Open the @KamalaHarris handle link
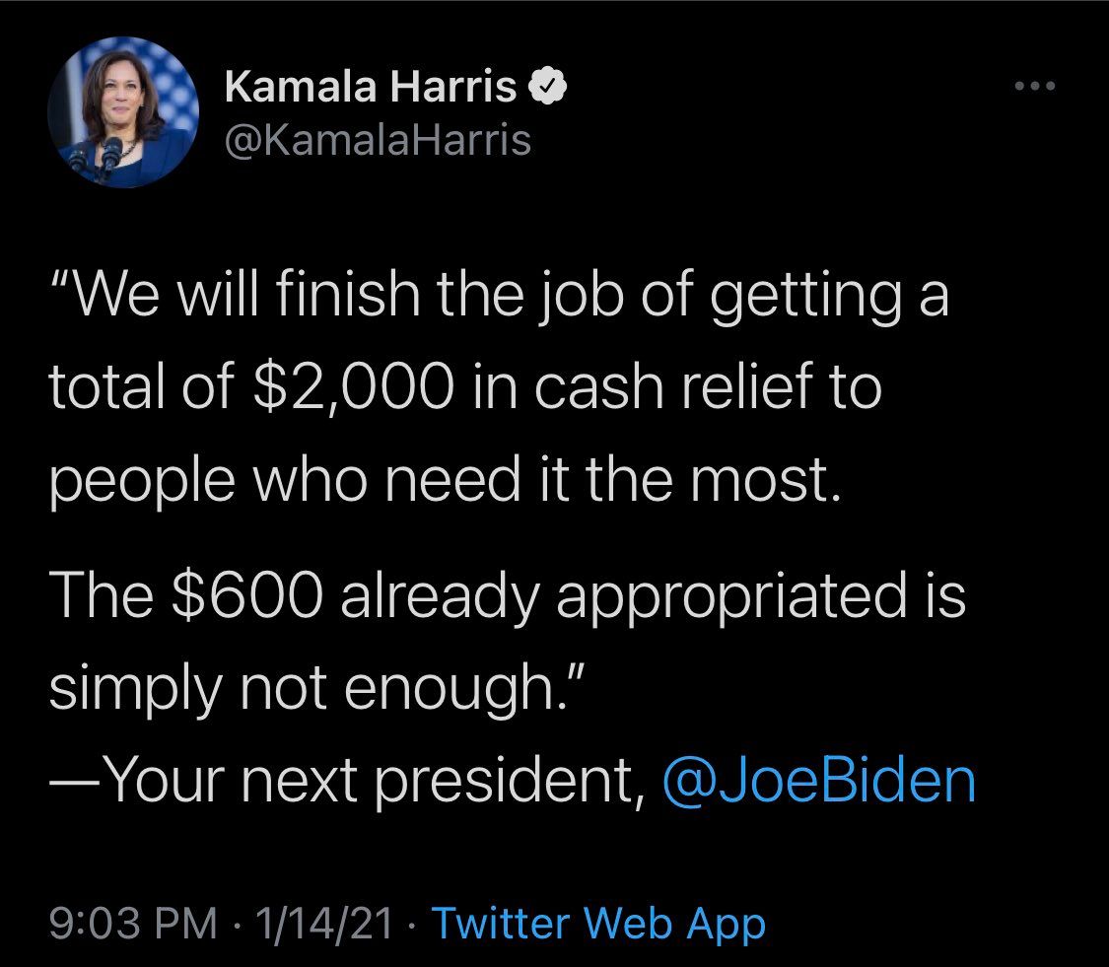 coord(378,140)
